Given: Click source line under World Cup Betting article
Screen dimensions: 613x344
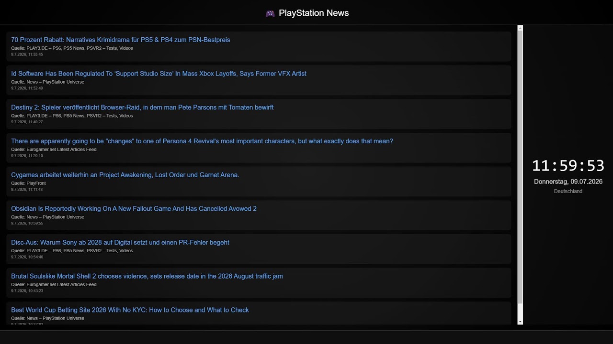Looking at the screenshot, I should click(x=47, y=318).
